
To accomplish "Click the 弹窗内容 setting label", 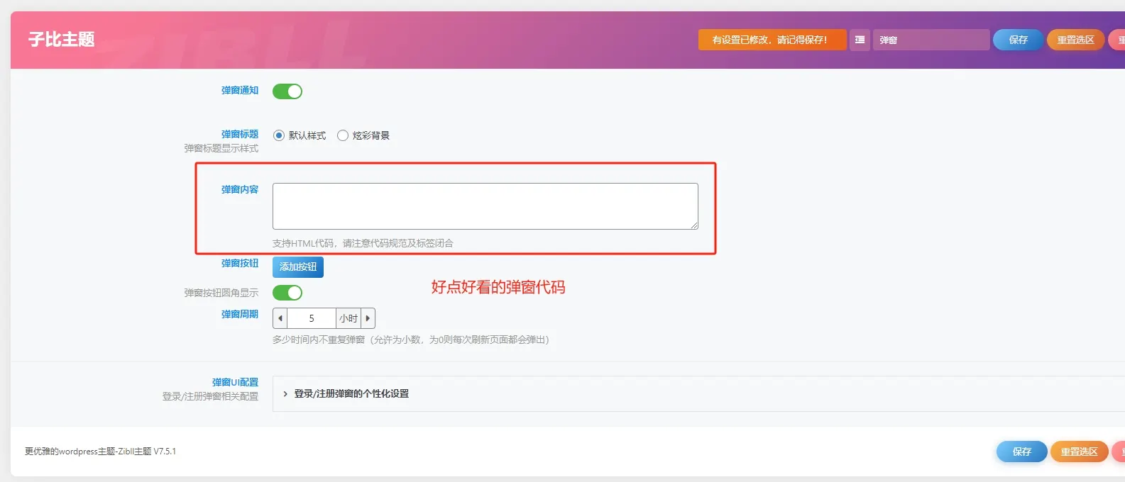I will pyautogui.click(x=240, y=189).
